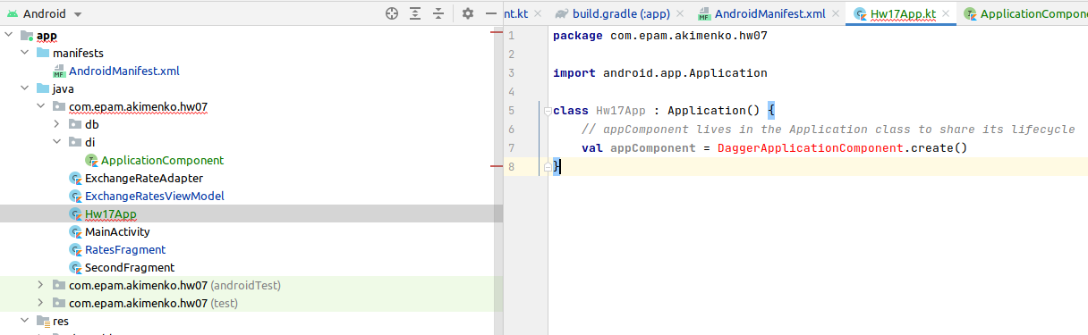Image resolution: width=1088 pixels, height=335 pixels.
Task: Open the Android project view dropdown
Action: [x=45, y=13]
